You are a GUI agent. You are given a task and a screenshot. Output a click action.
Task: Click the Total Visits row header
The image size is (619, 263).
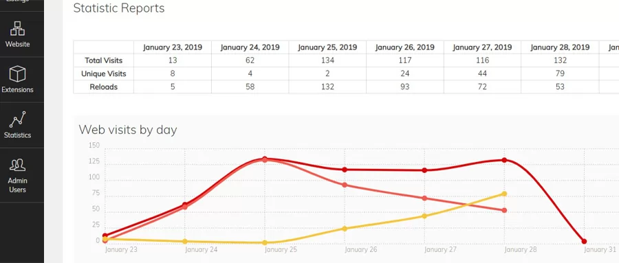tap(103, 60)
